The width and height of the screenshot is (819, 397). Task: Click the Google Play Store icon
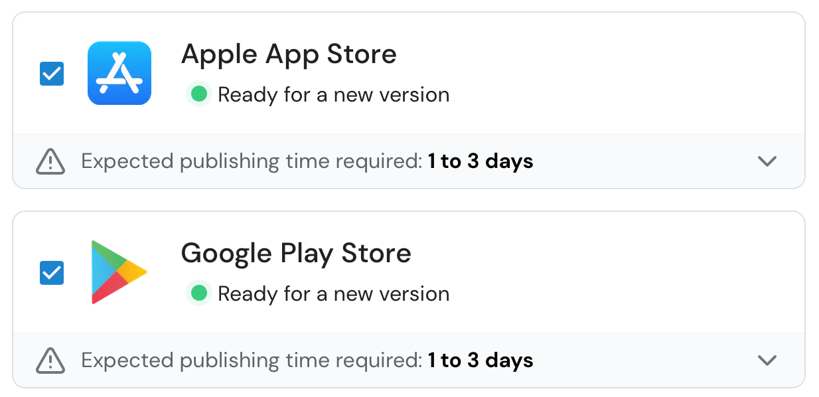pyautogui.click(x=118, y=272)
